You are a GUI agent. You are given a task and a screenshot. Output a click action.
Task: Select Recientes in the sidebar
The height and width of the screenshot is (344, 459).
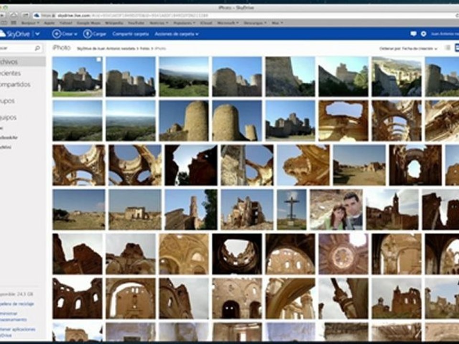[x=11, y=73]
